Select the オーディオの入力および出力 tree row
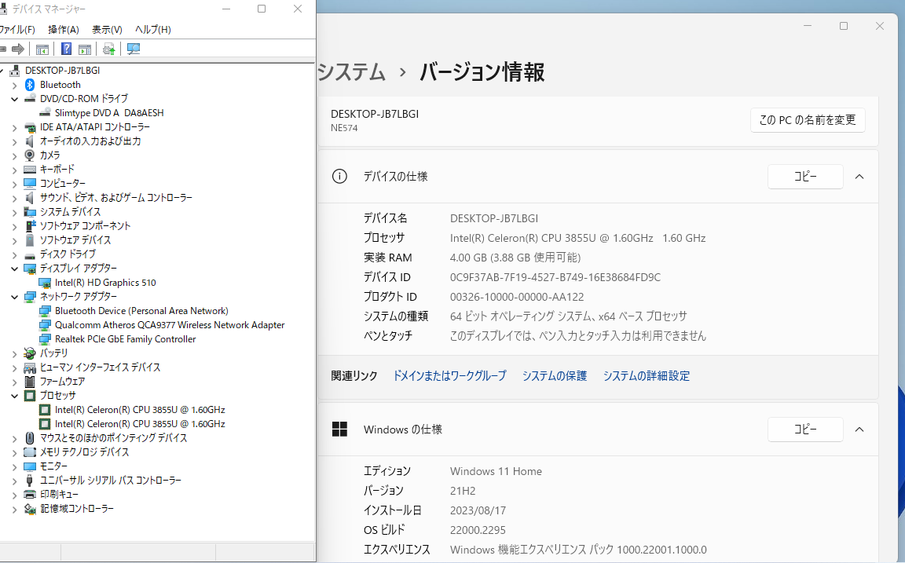This screenshot has height=563, width=905. (90, 141)
